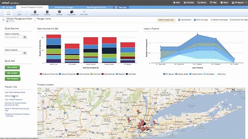Open Prospective Customers Pipeline Summary link
This screenshot has height=139, width=248.
[17, 115]
